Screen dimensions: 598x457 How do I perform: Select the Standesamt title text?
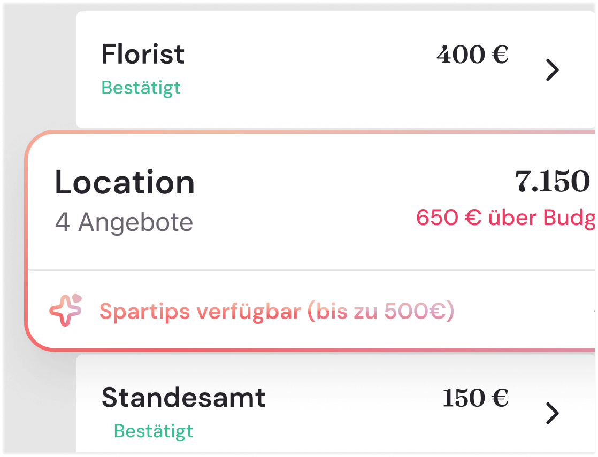pyautogui.click(x=183, y=398)
